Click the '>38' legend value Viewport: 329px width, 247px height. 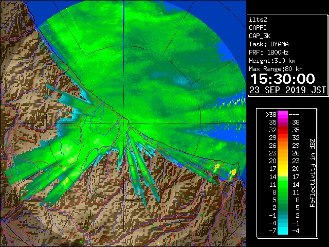271,114
